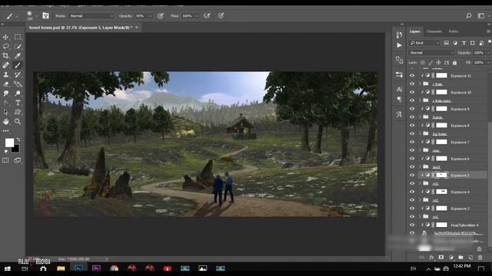Open the workspace switcher icon

tap(481, 15)
